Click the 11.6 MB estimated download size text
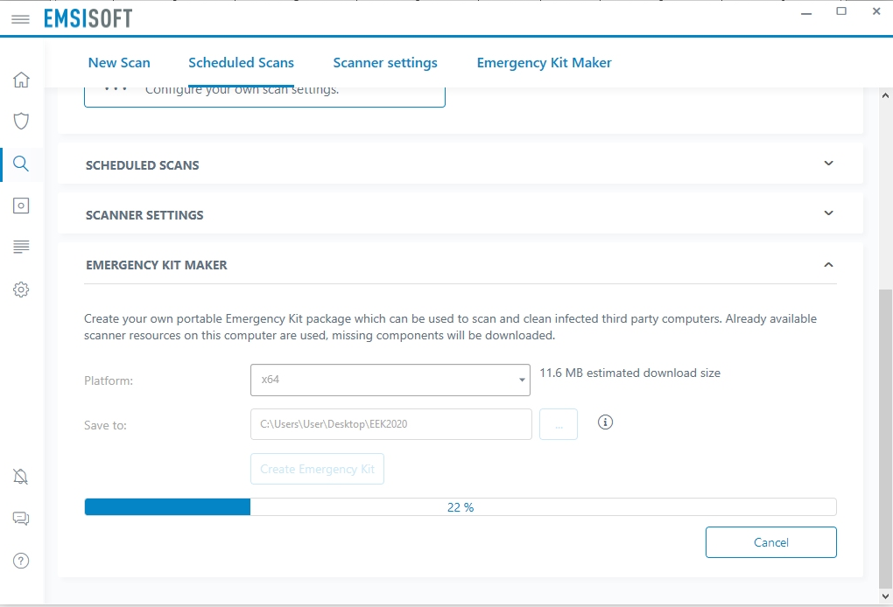 point(629,373)
